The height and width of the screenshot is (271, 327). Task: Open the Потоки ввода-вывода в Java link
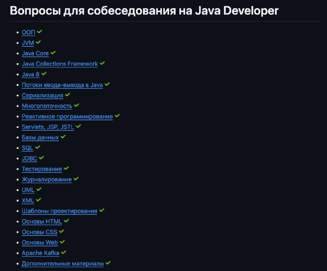click(63, 85)
